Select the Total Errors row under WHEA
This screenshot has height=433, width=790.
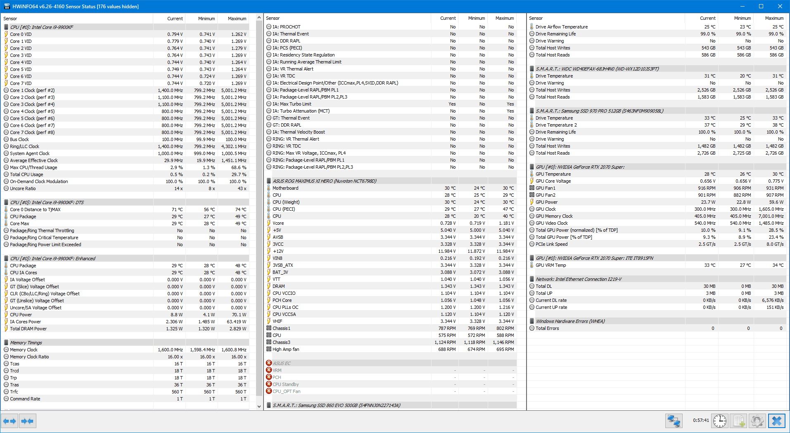point(657,328)
